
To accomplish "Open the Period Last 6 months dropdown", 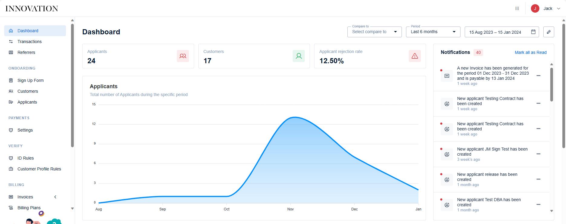I will pyautogui.click(x=433, y=32).
